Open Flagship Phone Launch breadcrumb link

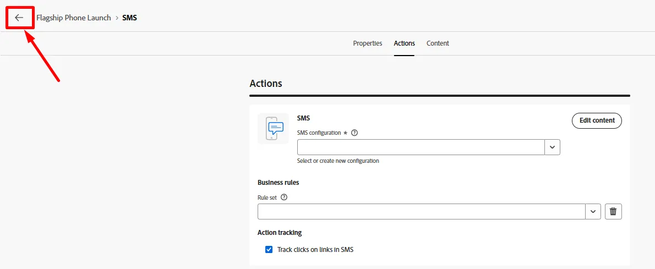74,18
